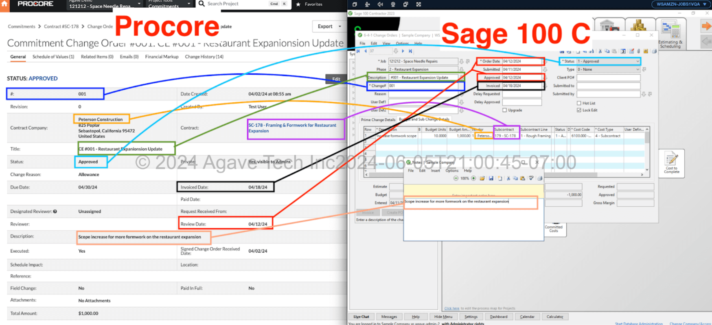This screenshot has height=325, width=712.
Task: Zoom in using plus icon in Notes window
Action: tap(473, 178)
